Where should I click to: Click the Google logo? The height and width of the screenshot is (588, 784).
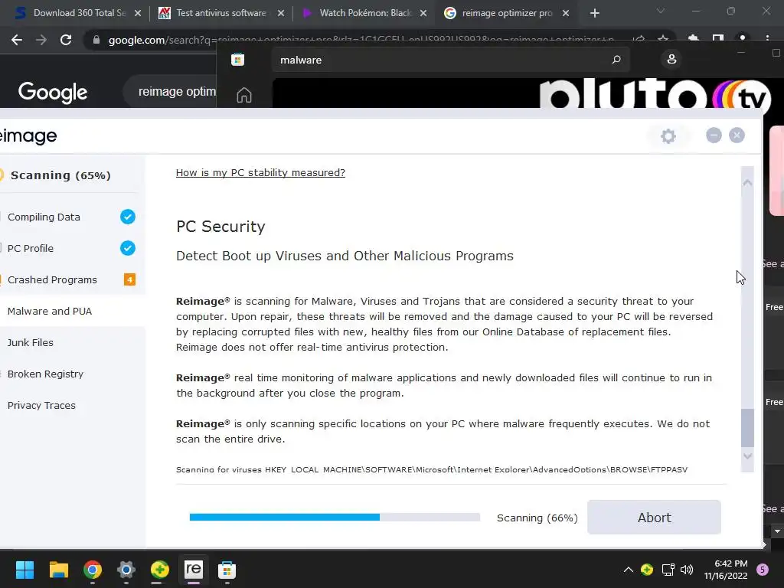[x=53, y=92]
